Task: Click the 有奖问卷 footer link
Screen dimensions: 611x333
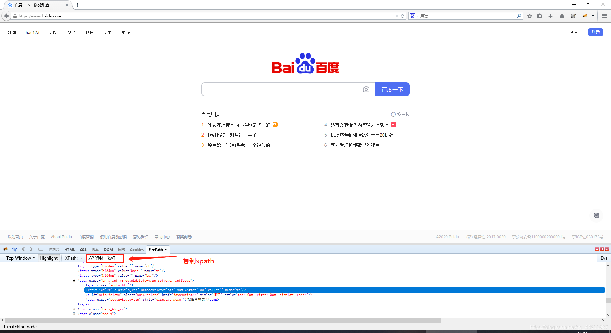Action: point(184,237)
